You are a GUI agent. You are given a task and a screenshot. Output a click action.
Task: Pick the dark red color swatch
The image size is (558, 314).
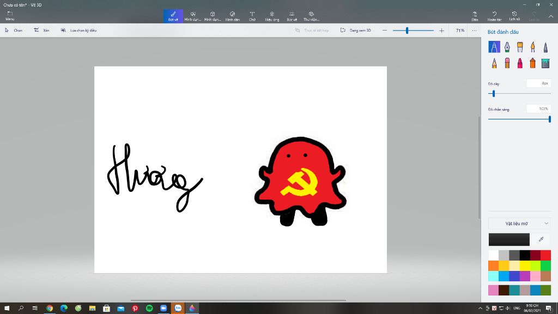click(535, 255)
